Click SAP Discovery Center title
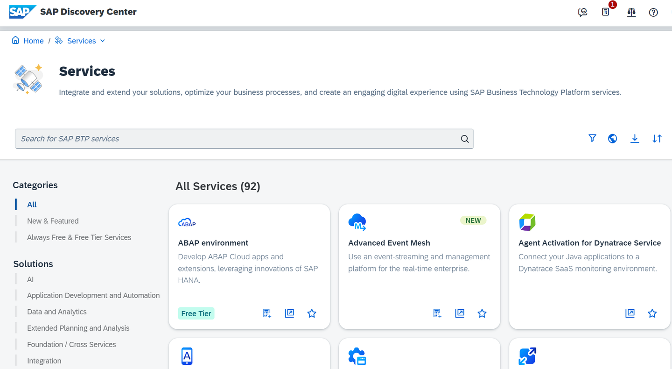This screenshot has width=672, height=369. [x=88, y=12]
